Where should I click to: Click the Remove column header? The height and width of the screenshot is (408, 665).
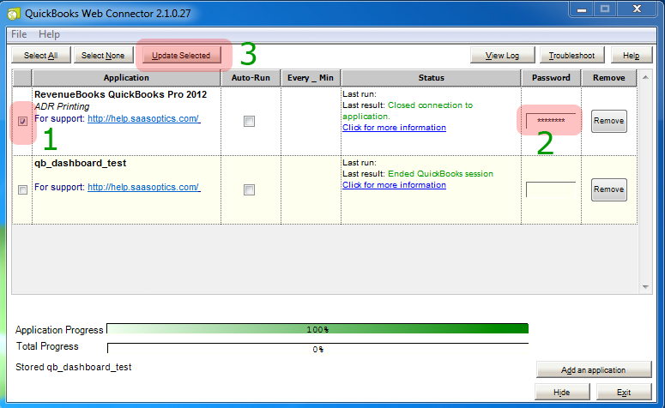(609, 78)
